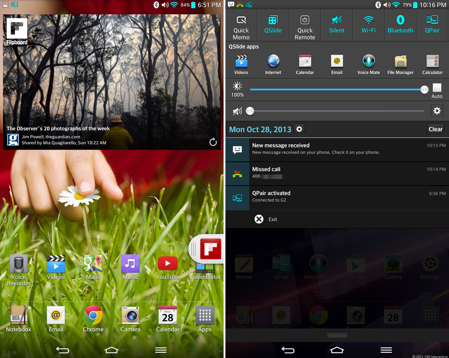Toggle Quick Remote in quick settings
The height and width of the screenshot is (358, 449).
click(305, 26)
